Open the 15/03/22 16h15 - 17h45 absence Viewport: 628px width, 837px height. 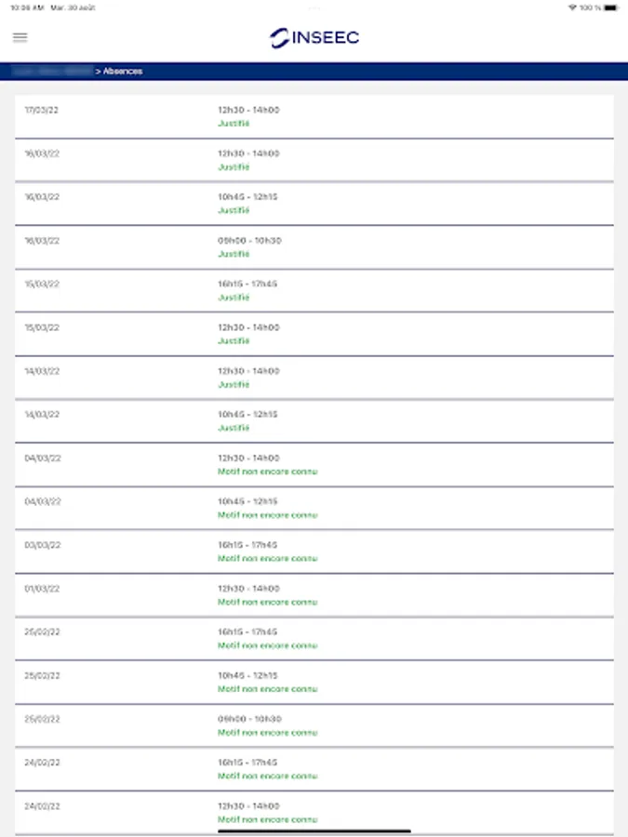point(314,290)
